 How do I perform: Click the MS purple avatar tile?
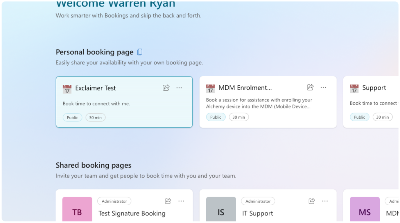pos(365,209)
